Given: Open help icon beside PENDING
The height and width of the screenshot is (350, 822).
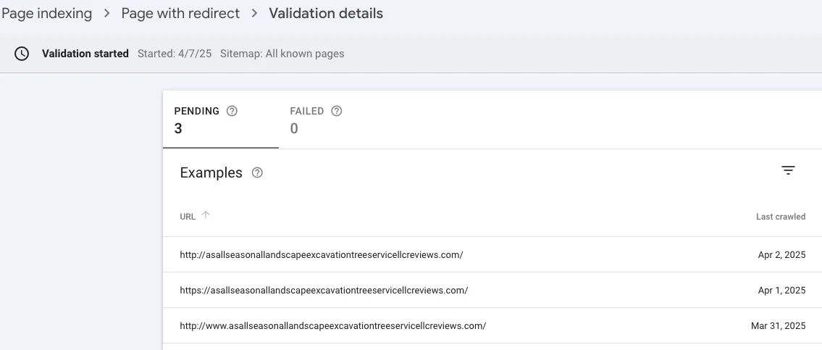Looking at the screenshot, I should 232,111.
